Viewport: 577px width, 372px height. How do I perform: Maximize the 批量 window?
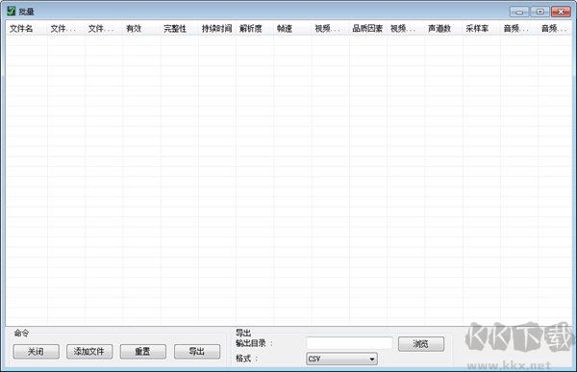click(x=539, y=12)
